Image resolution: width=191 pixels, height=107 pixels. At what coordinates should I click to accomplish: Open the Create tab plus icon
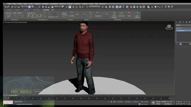pyautogui.click(x=177, y=22)
